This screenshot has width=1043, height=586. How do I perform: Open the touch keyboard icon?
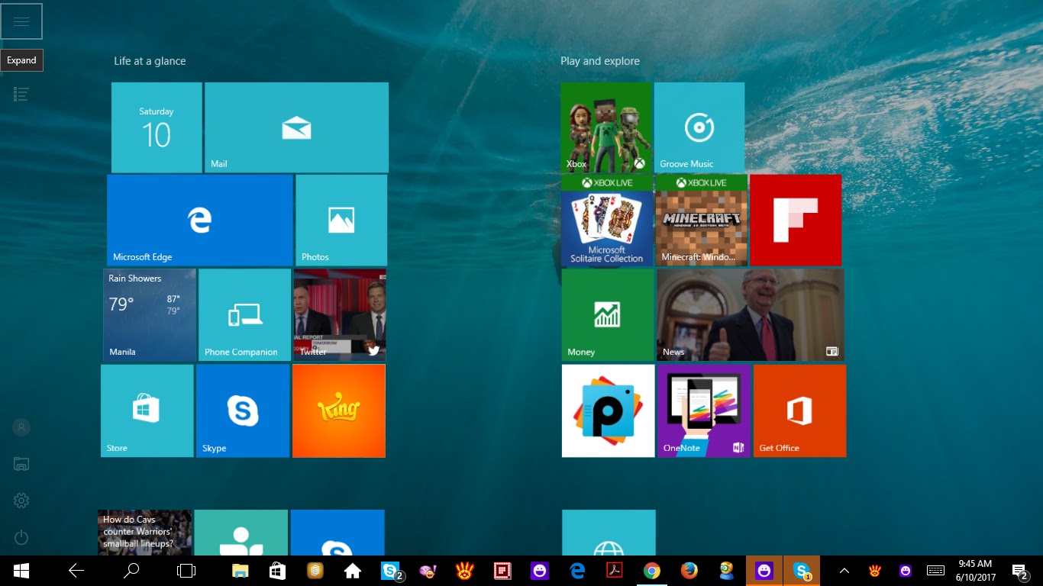point(935,571)
